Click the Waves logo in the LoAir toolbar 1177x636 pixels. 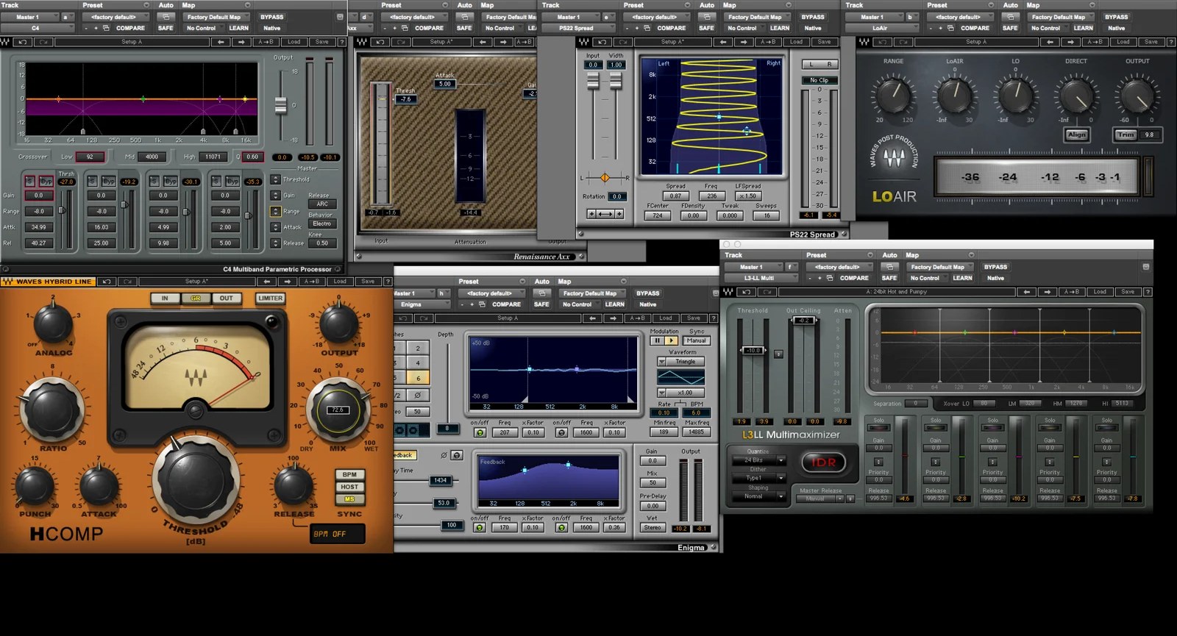point(864,42)
